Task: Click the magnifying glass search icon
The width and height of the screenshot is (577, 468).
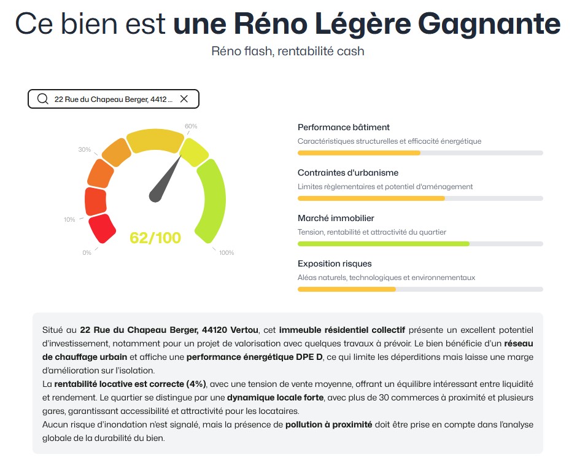Action: coord(42,99)
